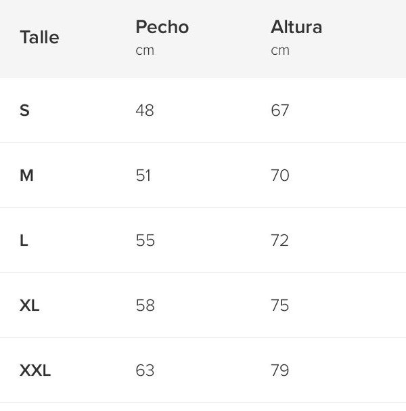Screen dimensions: 406x411
Task: Select the Pecho value 55
Action: [x=145, y=240]
